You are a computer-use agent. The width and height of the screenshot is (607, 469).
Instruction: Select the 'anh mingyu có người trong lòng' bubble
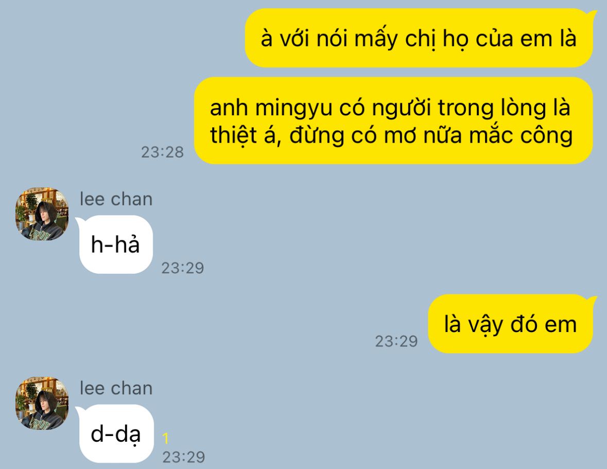click(393, 120)
